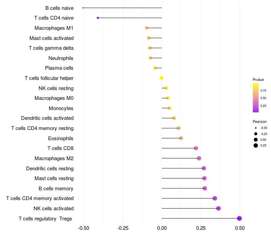Select the Eosinophils data point
Screen dimensions: 271x237
(x=181, y=138)
